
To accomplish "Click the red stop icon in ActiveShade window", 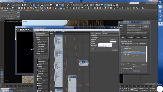I will (x=21, y=30).
